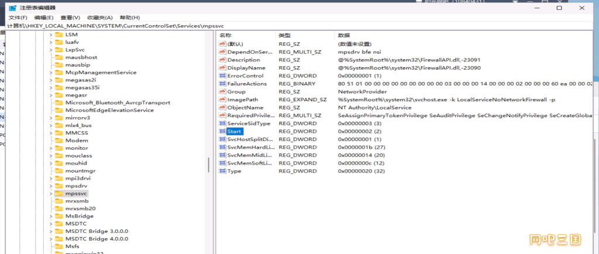599x254 pixels.
Task: Expand the mirrorv3 tree node
Action: point(50,118)
